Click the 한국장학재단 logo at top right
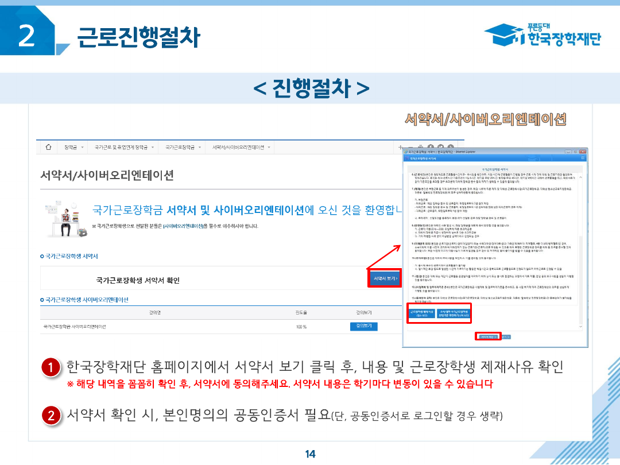 542,36
